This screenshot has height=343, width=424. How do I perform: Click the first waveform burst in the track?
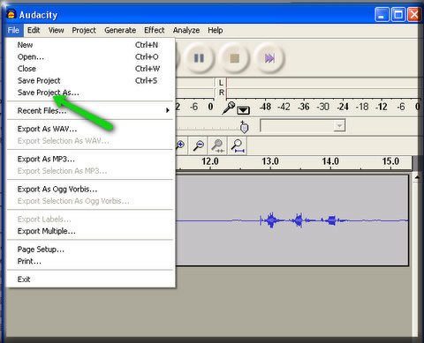tap(270, 220)
